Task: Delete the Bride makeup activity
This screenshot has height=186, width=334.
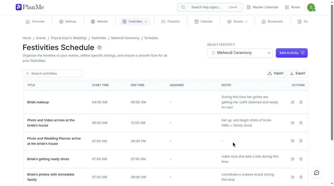Action: click(x=301, y=102)
